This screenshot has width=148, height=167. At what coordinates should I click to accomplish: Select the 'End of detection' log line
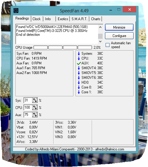click(x=28, y=35)
